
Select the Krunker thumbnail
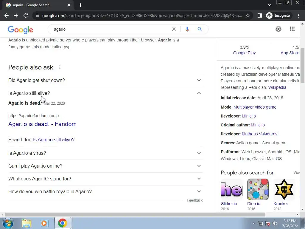click(284, 189)
